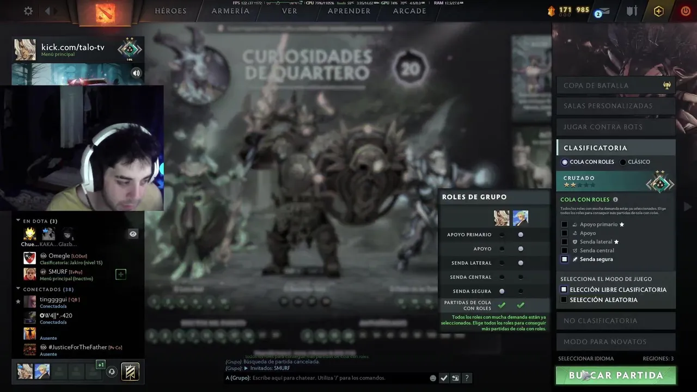This screenshot has width=697, height=392.
Task: Open the Seleccionar Idioma selector
Action: click(586, 358)
